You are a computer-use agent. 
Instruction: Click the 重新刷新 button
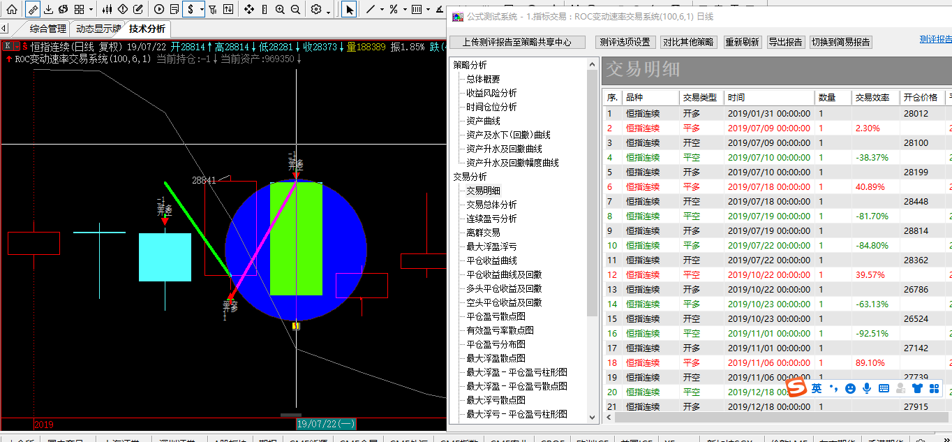click(x=742, y=42)
